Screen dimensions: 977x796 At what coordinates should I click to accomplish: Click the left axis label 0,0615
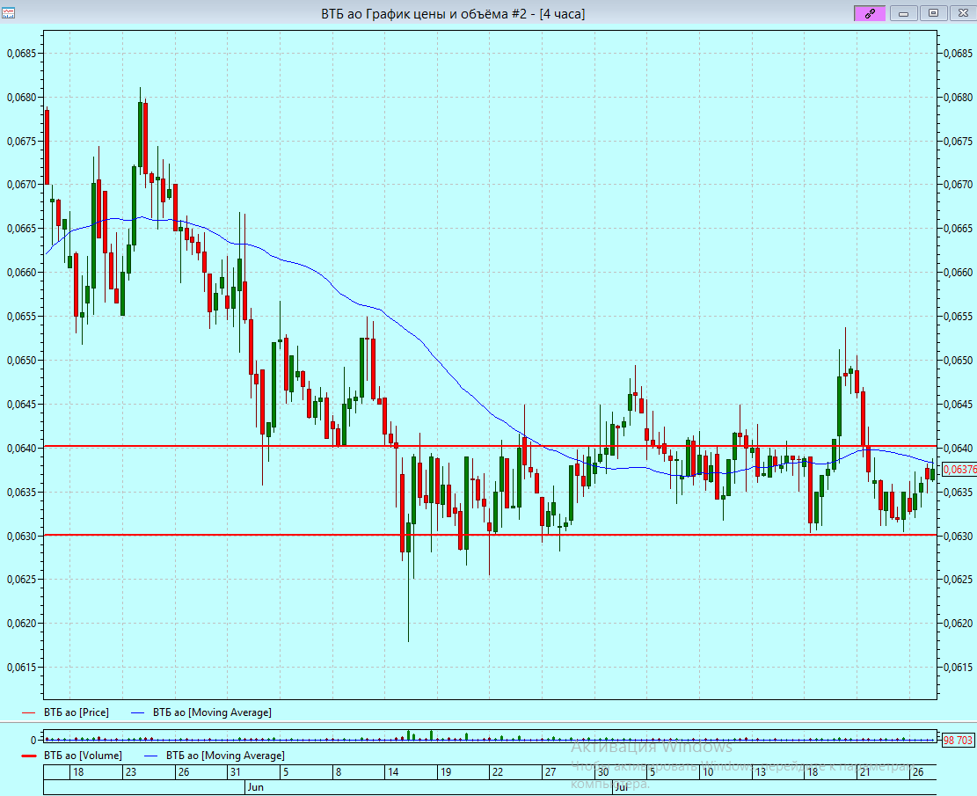[x=22, y=668]
